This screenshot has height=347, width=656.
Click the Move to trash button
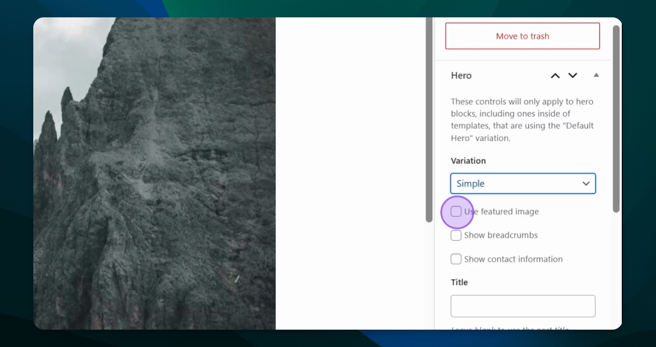pos(522,36)
